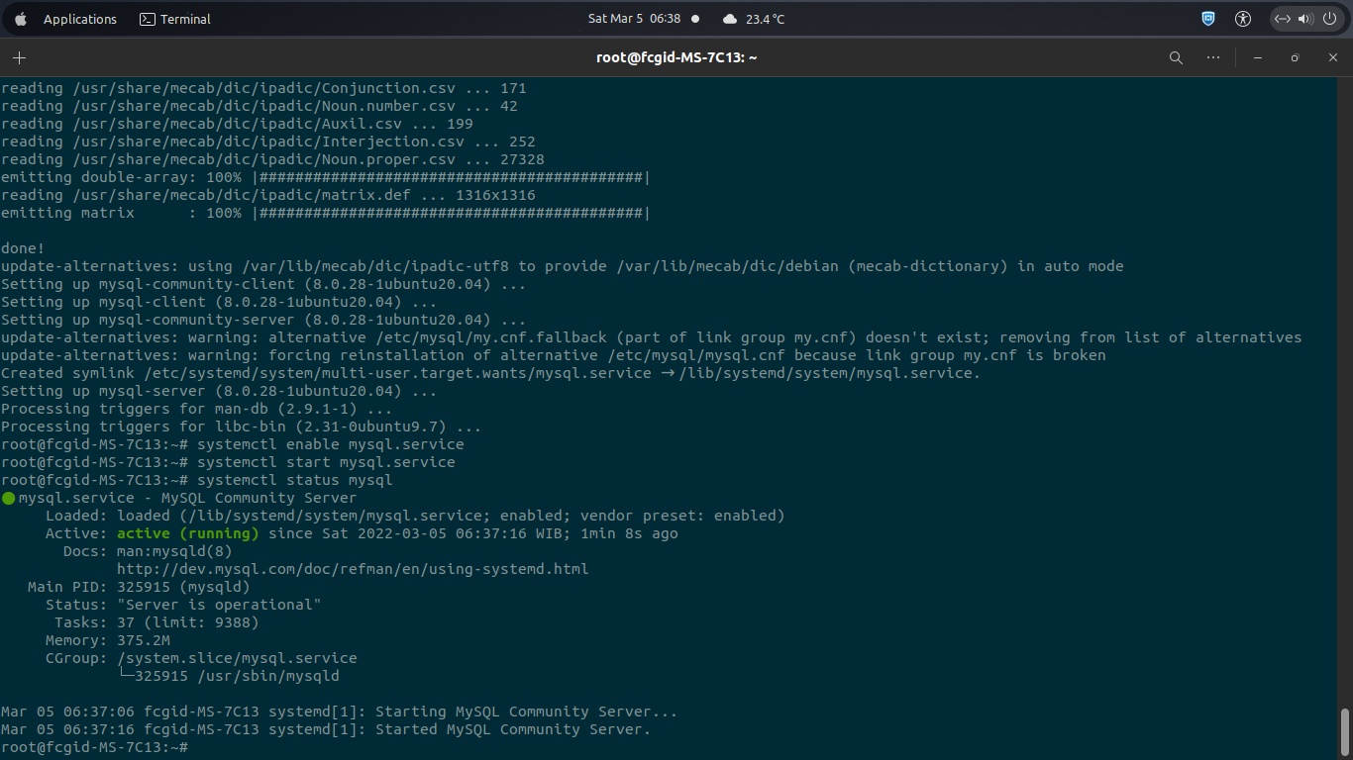Open the Applications menu
This screenshot has width=1353, height=760.
[x=80, y=19]
